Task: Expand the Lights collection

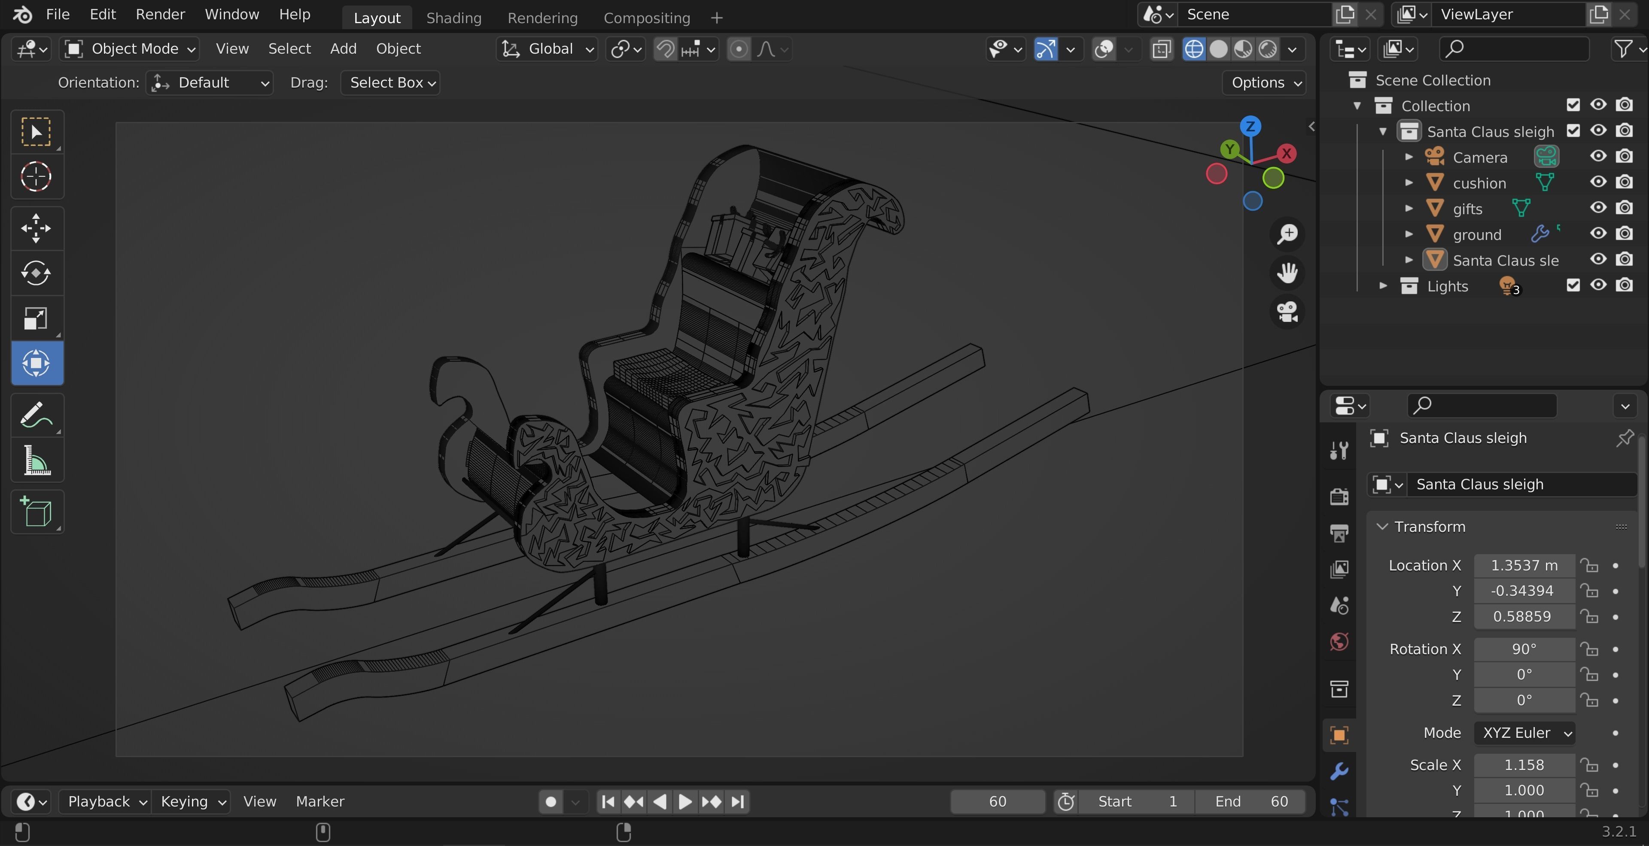Action: [1383, 286]
